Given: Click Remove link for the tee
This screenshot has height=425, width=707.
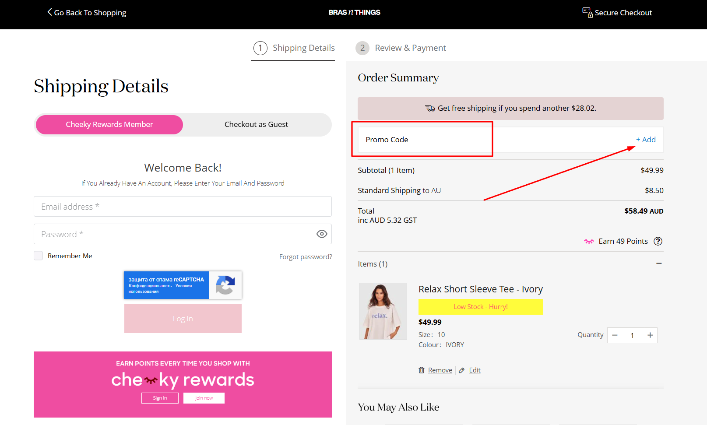Looking at the screenshot, I should tap(440, 370).
